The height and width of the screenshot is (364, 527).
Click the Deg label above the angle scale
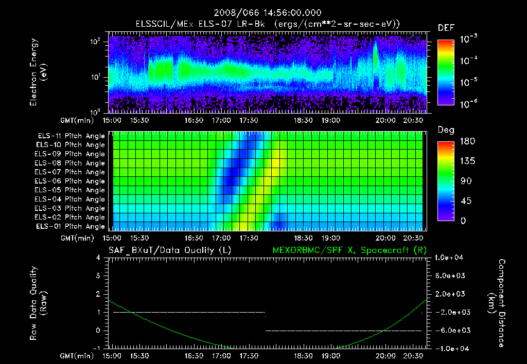coord(446,130)
